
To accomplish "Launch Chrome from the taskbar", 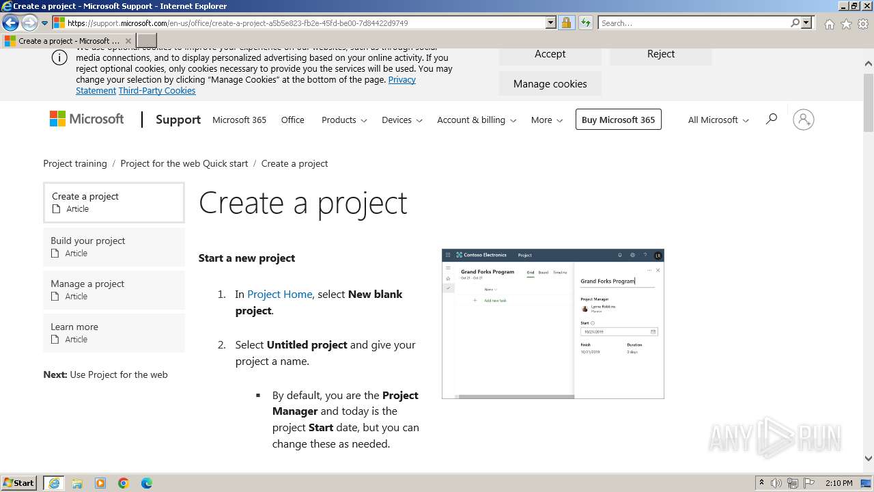I will click(124, 483).
